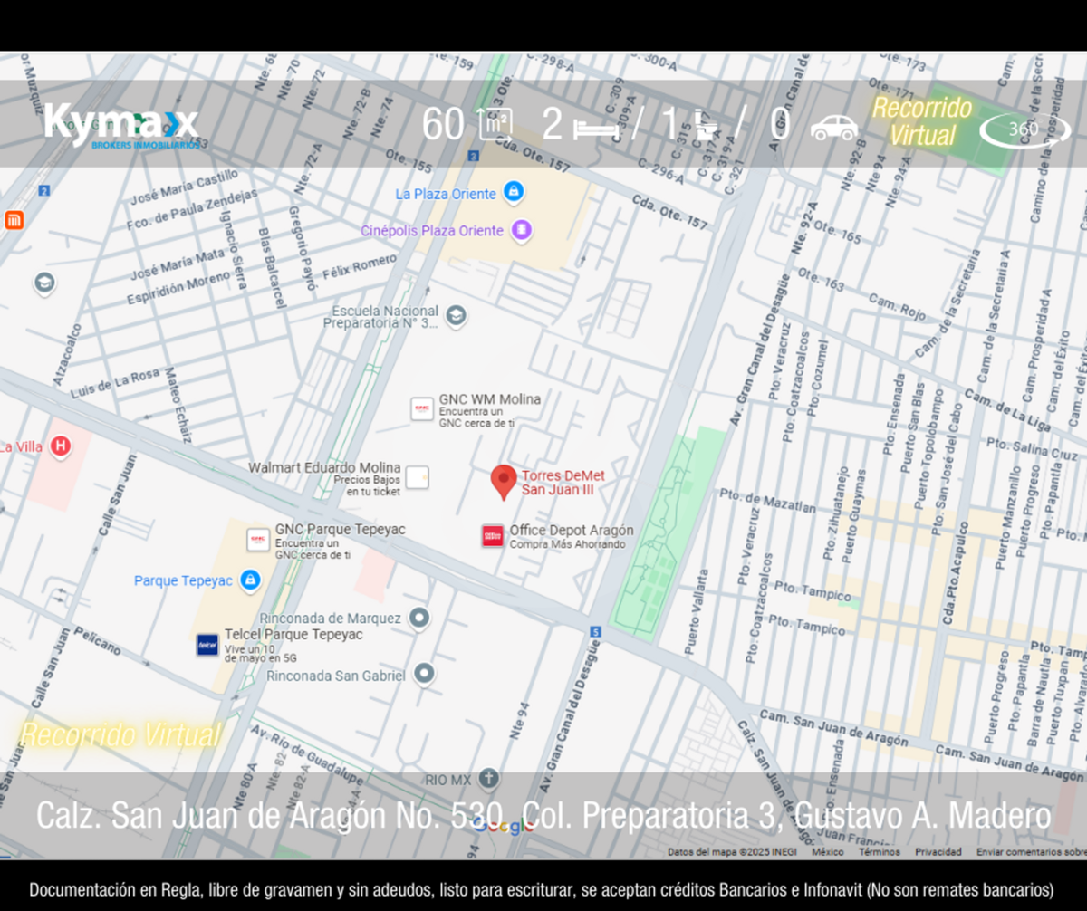Select the RIO MX church marker
This screenshot has height=911, width=1087.
pos(489,779)
